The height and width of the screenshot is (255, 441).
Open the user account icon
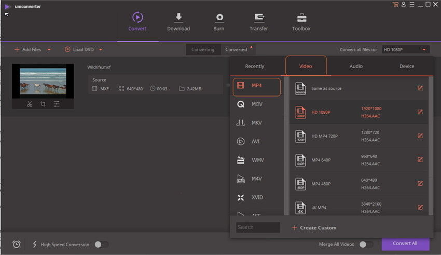404,4
